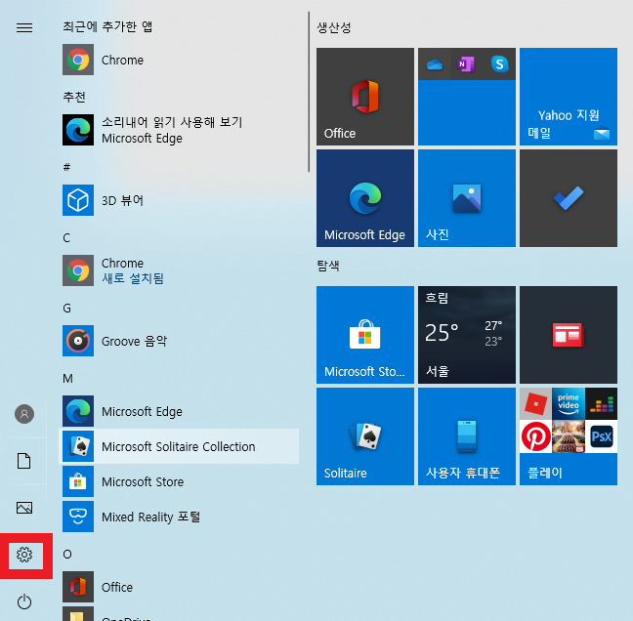Click the # letter header in app list

[67, 167]
